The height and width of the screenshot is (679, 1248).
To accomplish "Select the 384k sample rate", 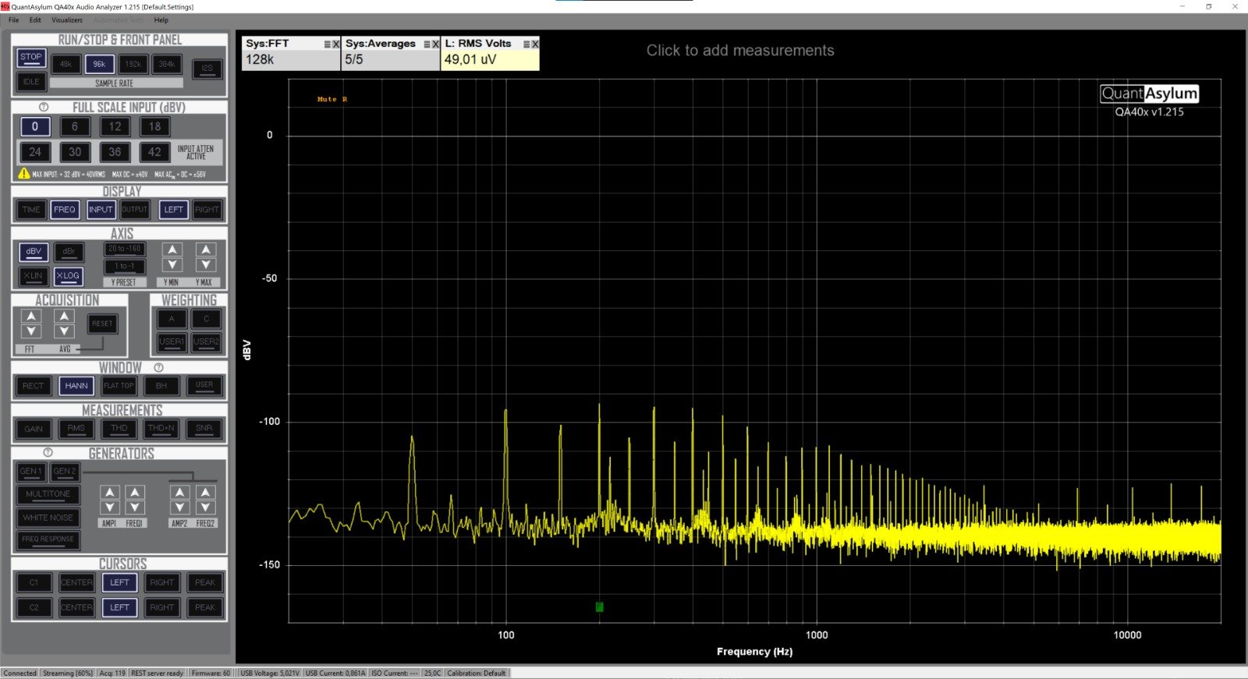I will pos(166,64).
